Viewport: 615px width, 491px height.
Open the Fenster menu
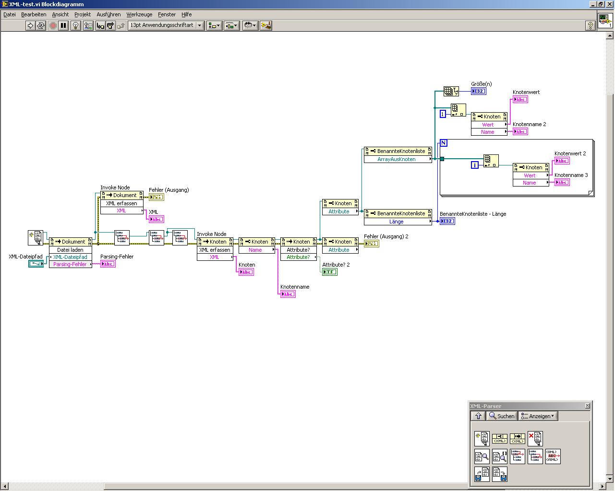click(x=167, y=14)
